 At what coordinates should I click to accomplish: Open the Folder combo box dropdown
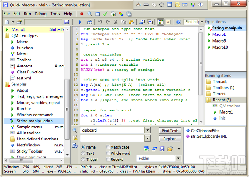[x=178, y=158]
